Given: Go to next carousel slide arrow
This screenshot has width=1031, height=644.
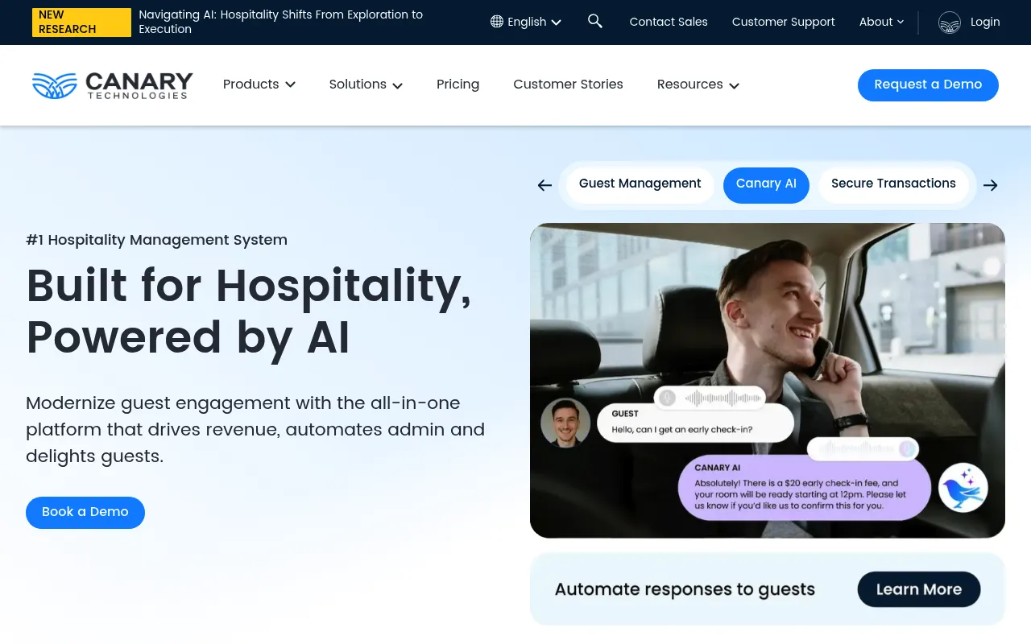Looking at the screenshot, I should click(x=991, y=185).
